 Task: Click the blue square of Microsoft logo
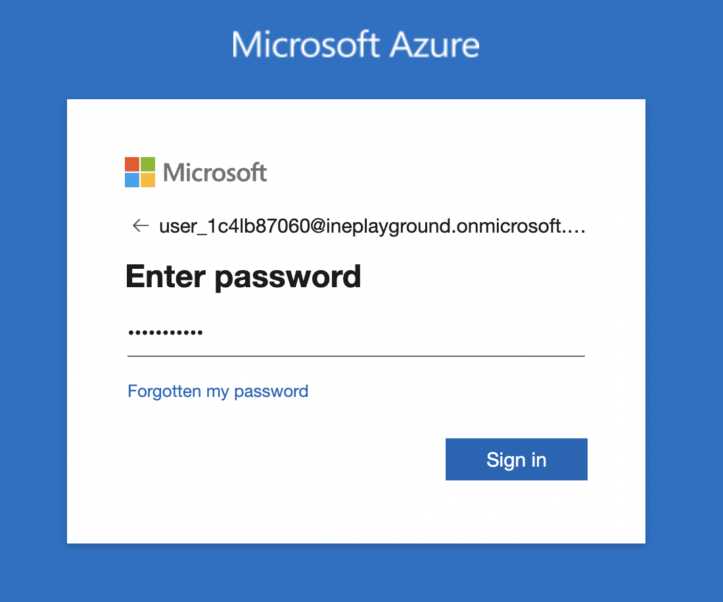132,180
